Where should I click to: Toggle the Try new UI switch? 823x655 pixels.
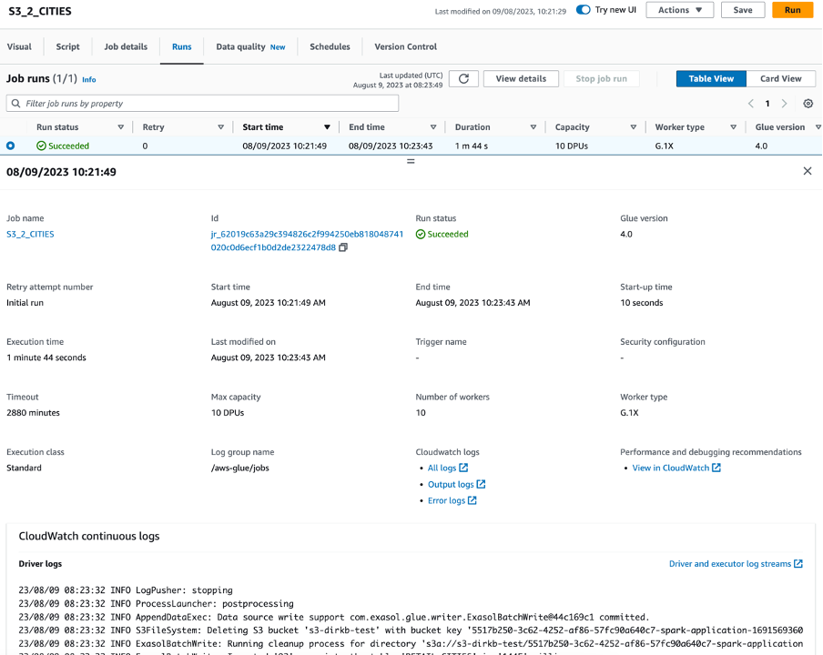tap(584, 10)
